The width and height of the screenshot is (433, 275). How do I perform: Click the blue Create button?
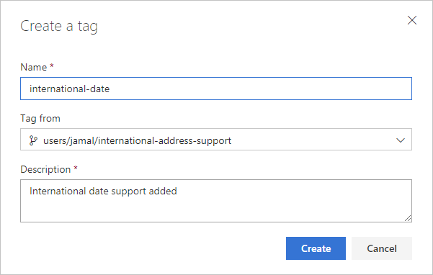tap(316, 248)
